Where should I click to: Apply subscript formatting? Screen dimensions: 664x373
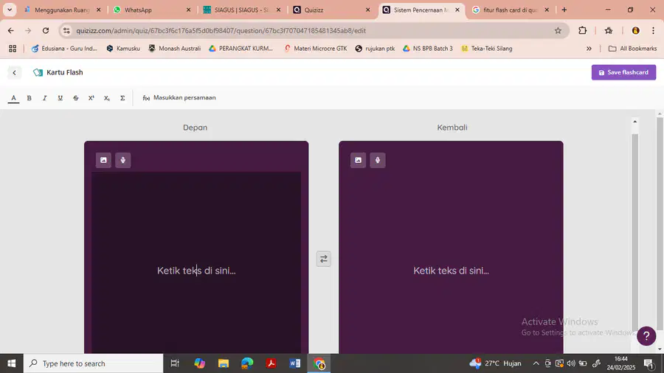[107, 98]
